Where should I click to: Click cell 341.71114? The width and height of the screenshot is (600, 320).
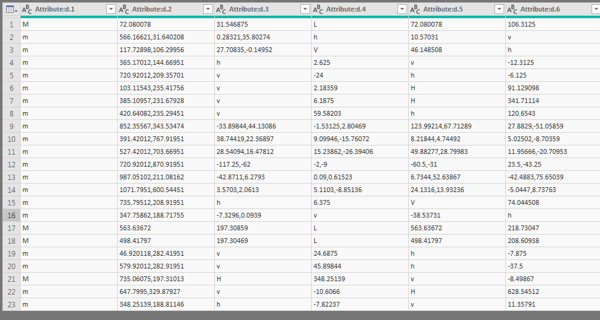[x=553, y=101]
